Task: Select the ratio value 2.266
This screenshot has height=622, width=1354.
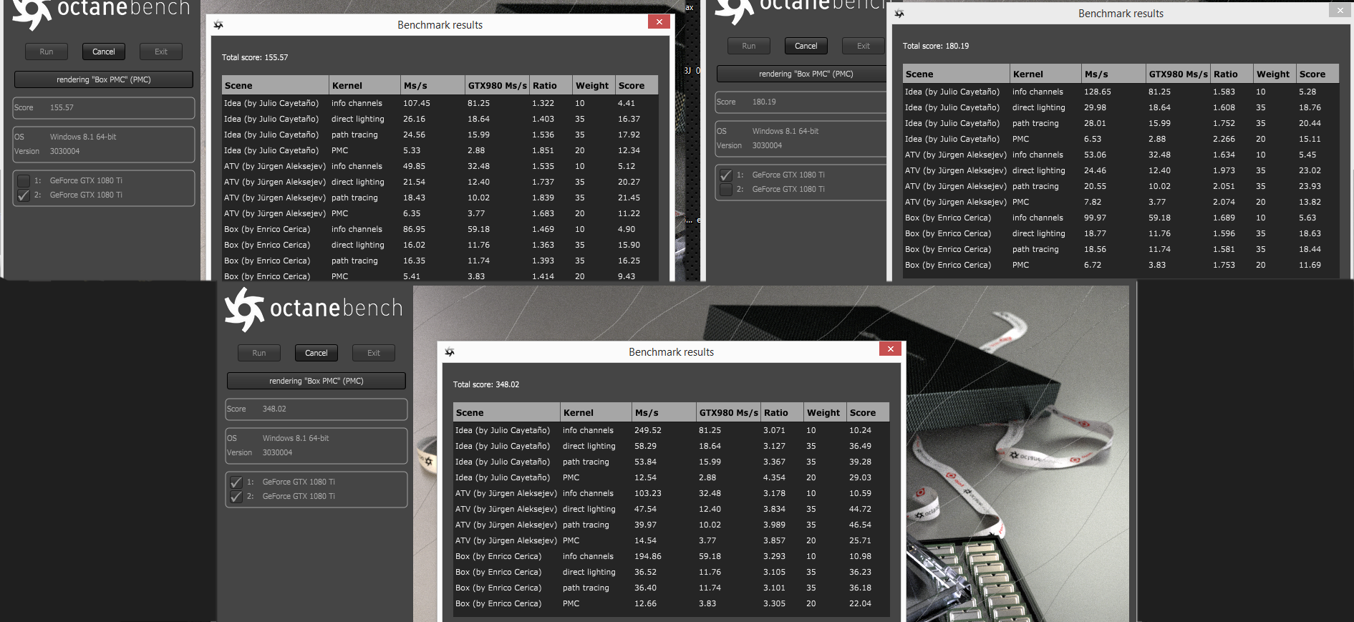Action: (1224, 139)
